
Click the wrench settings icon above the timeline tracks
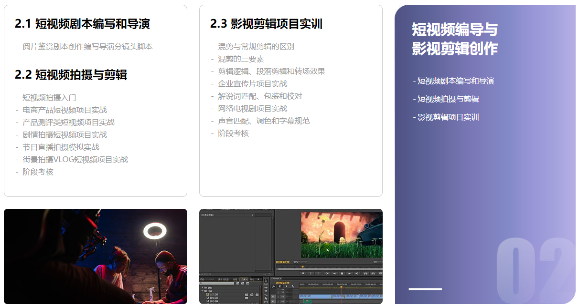coord(293,287)
